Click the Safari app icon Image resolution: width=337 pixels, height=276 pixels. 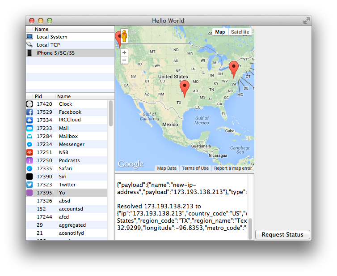(x=29, y=168)
